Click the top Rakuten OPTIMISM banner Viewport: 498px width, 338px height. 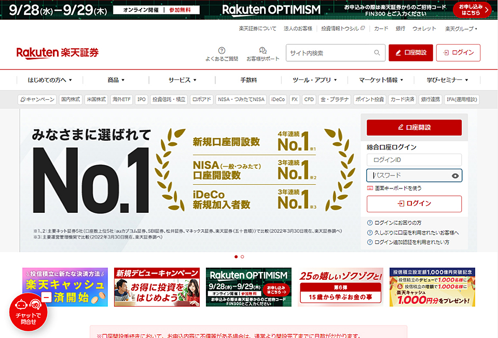pos(249,10)
